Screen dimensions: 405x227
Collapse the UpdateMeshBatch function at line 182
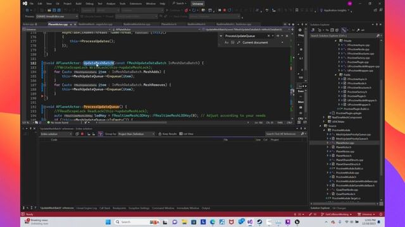coord(44,63)
